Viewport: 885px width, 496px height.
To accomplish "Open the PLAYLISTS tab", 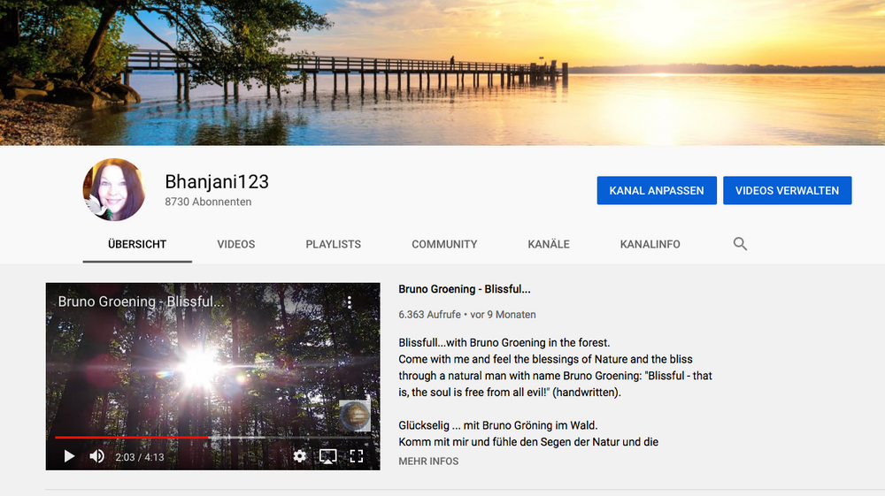I will pyautogui.click(x=333, y=244).
